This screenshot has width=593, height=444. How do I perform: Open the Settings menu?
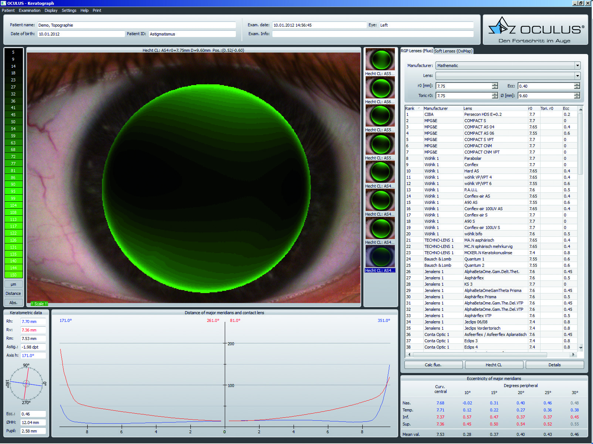click(x=69, y=10)
